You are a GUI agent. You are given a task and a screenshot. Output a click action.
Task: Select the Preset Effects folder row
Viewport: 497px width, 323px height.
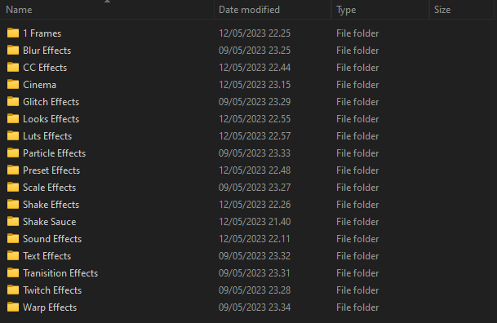pos(247,170)
